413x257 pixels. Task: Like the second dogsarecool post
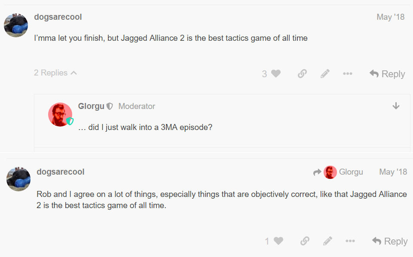278,241
